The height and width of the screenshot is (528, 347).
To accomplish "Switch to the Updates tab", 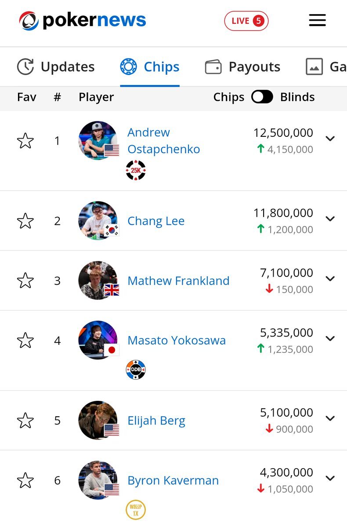I will tap(56, 67).
